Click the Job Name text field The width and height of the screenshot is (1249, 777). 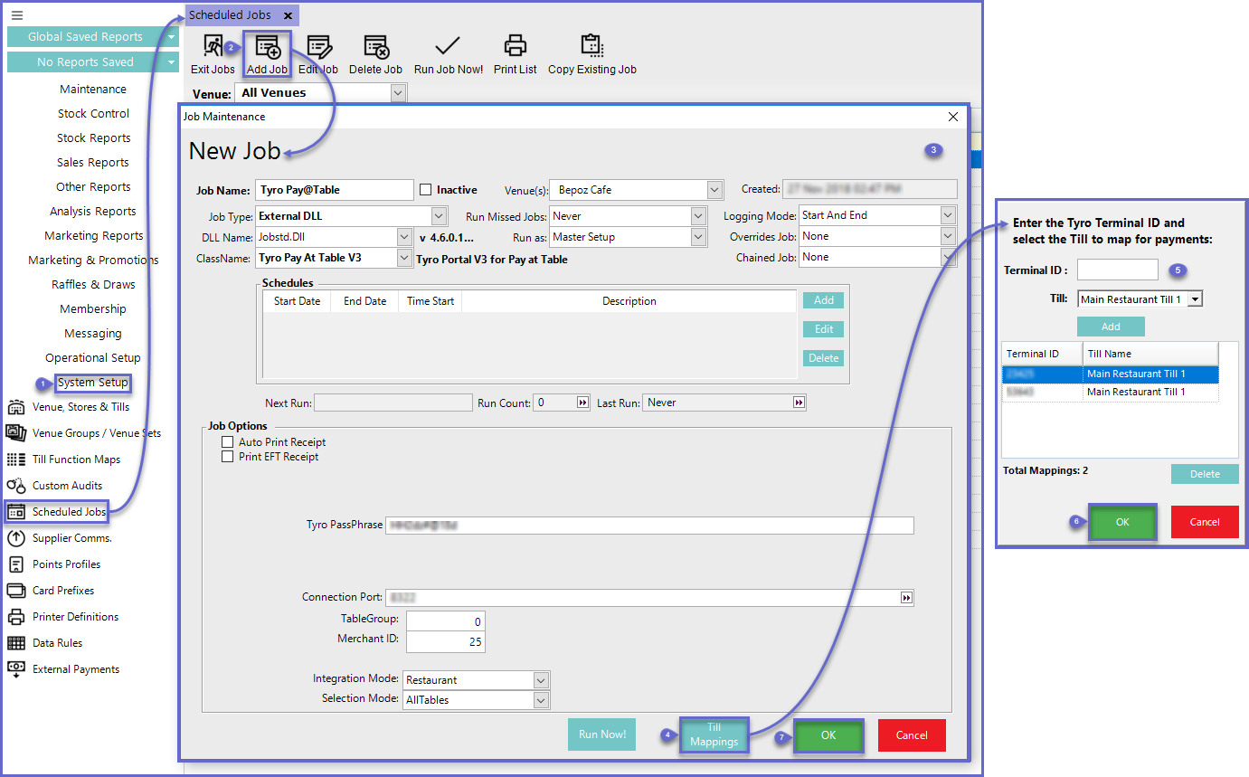click(x=334, y=190)
